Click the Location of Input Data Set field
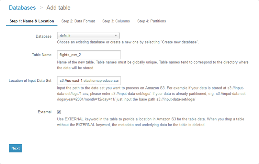259x164 pixels. [89, 80]
